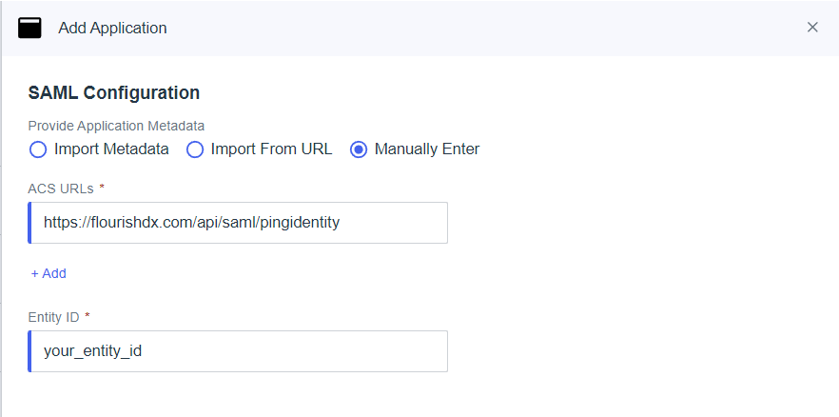The height and width of the screenshot is (417, 839).
Task: Click the Import Metadata label text
Action: coord(111,149)
